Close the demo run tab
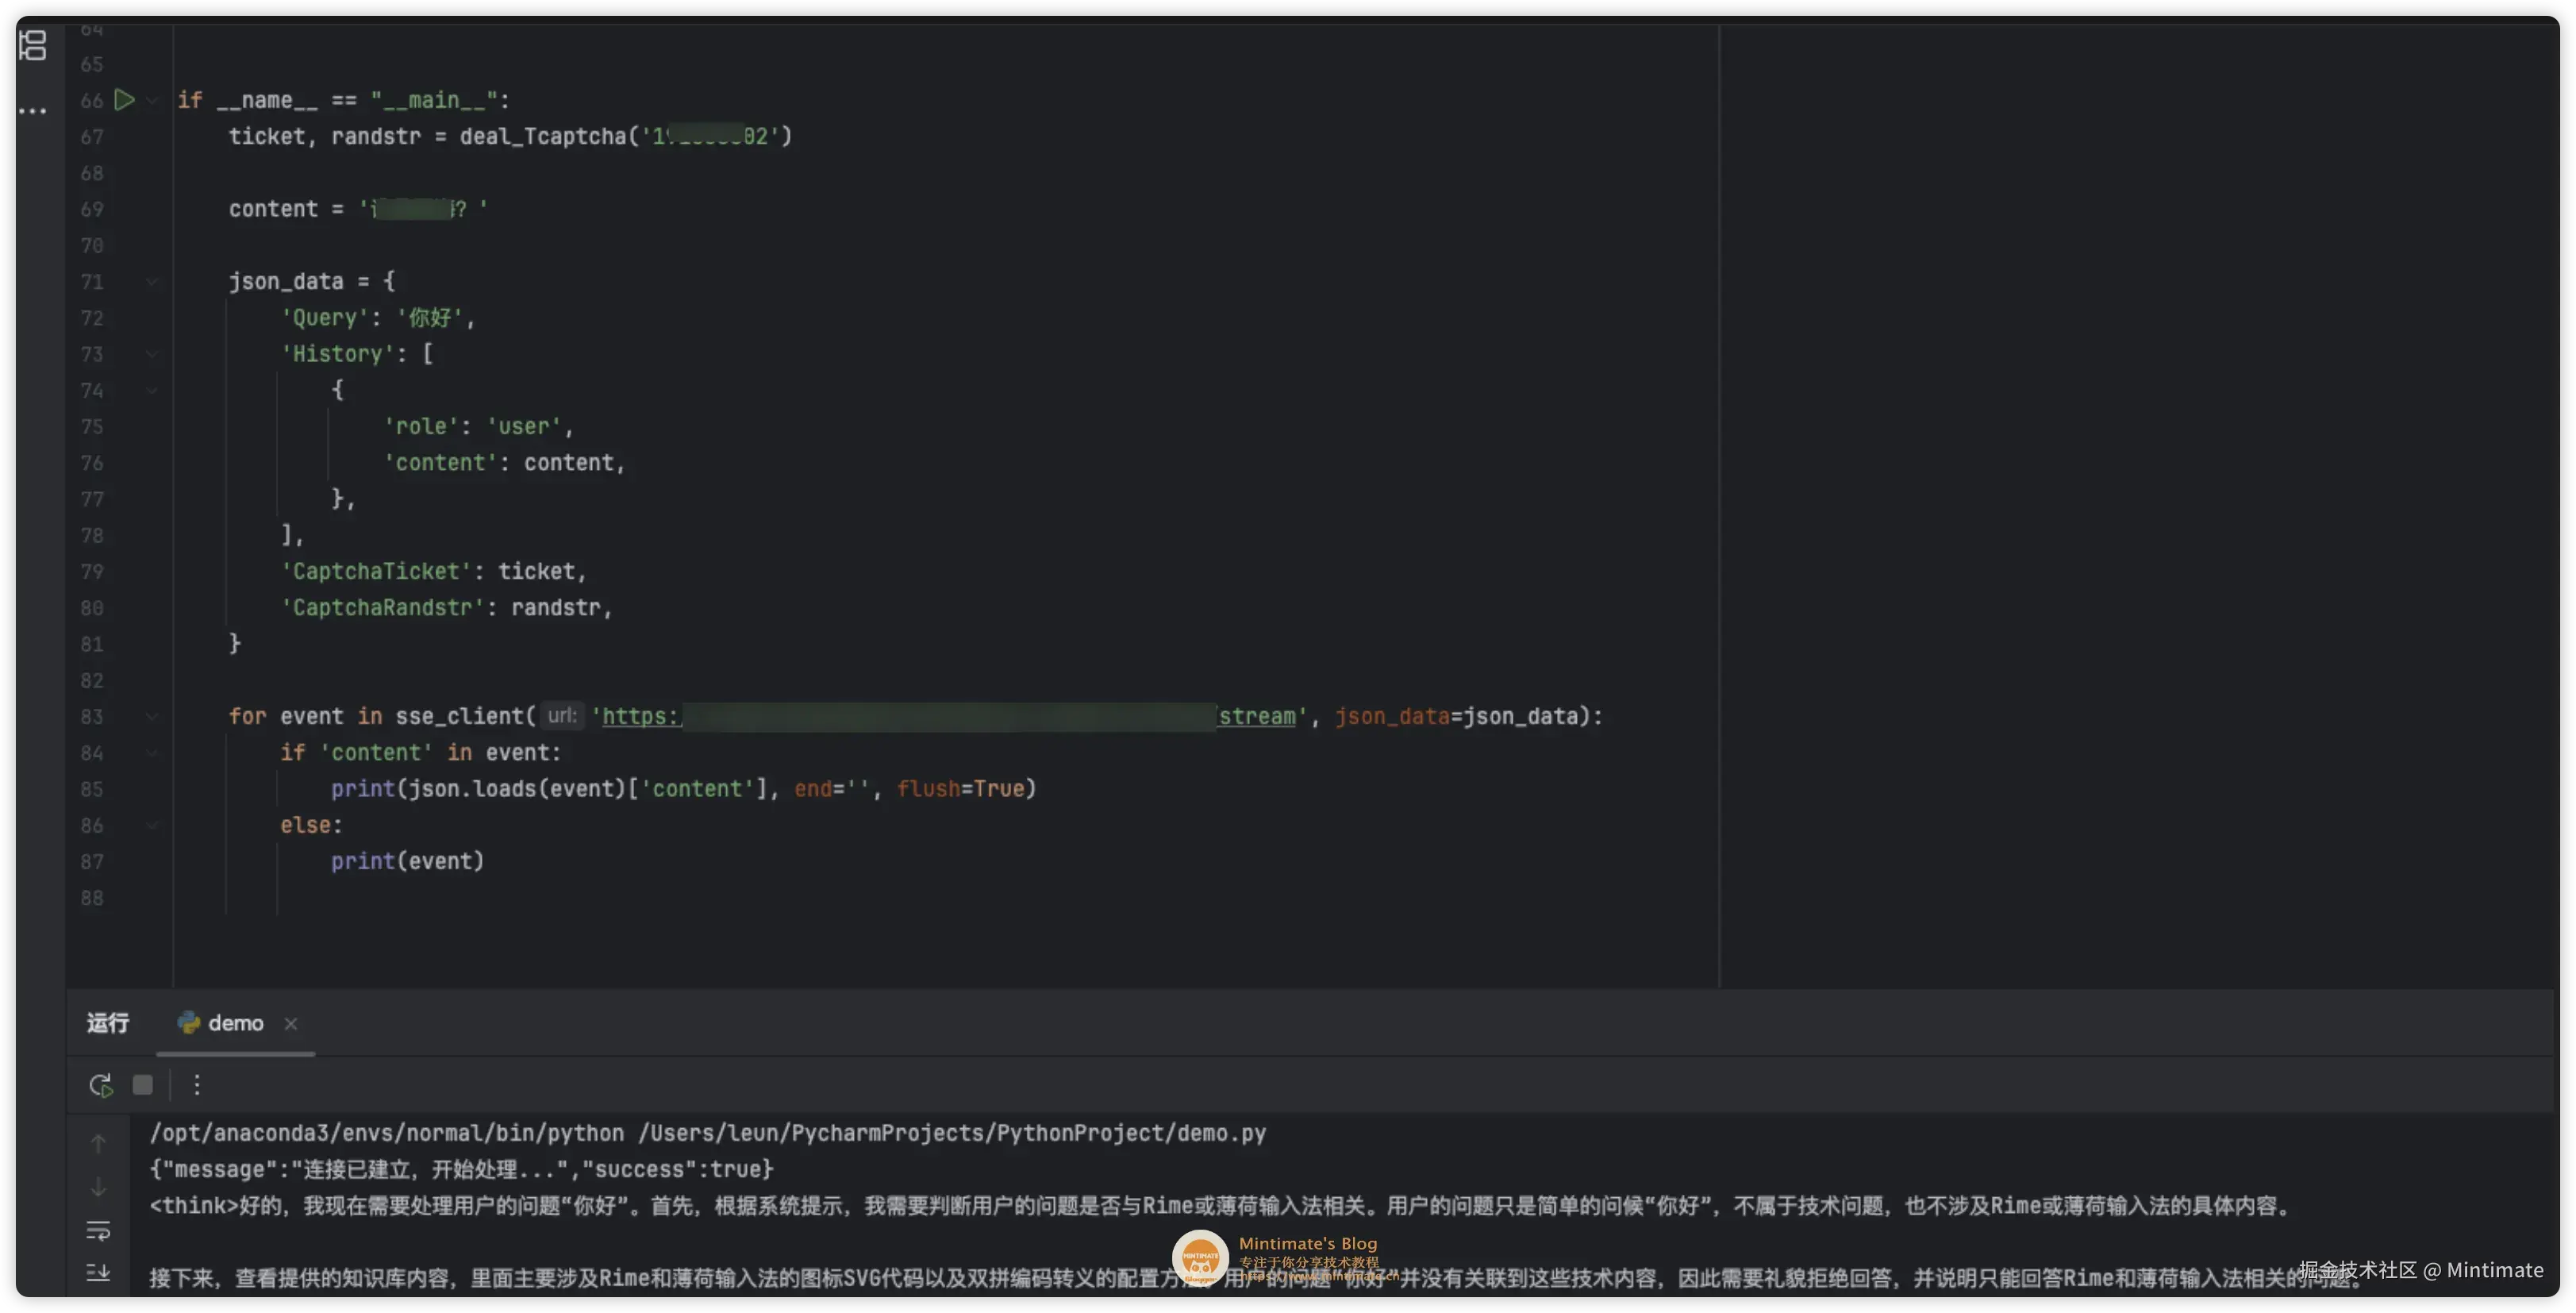This screenshot has height=1313, width=2576. pos(291,1023)
